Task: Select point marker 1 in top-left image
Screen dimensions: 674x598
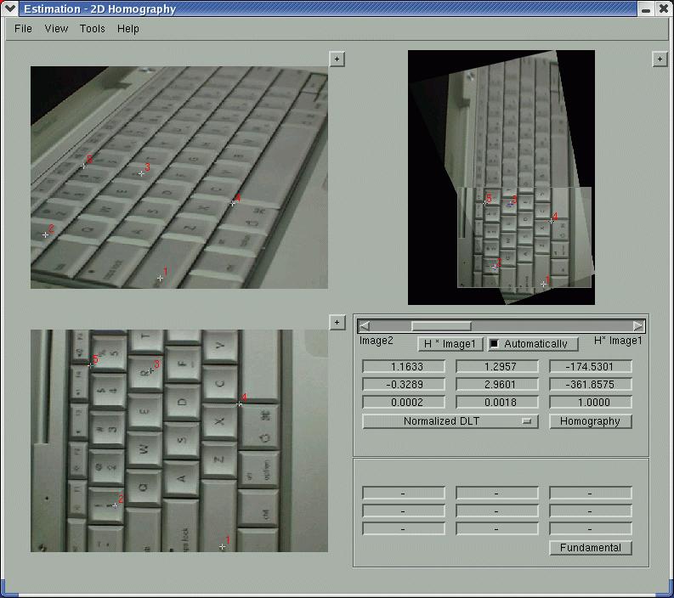Action: click(160, 278)
